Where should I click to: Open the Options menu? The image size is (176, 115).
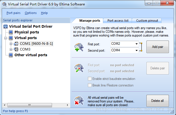coord(31,13)
